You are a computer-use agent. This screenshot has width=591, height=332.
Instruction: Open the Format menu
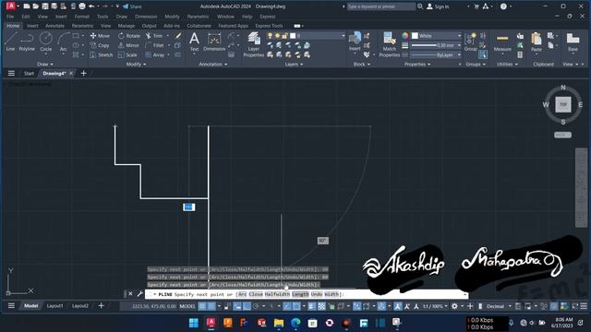[81, 17]
